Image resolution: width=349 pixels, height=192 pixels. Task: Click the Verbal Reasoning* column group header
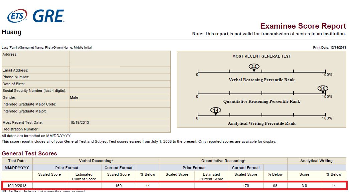click(96, 161)
